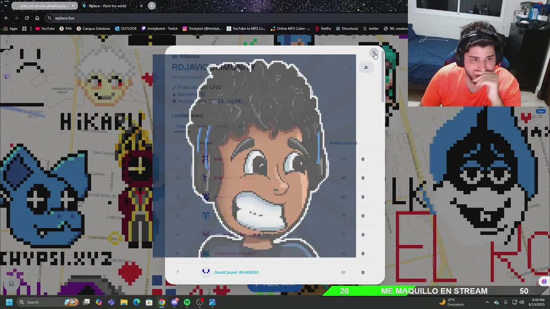Open Discord from taskbar
550x309 pixels.
(174, 302)
